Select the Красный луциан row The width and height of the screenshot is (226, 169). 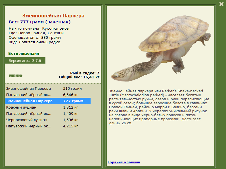[48, 107]
